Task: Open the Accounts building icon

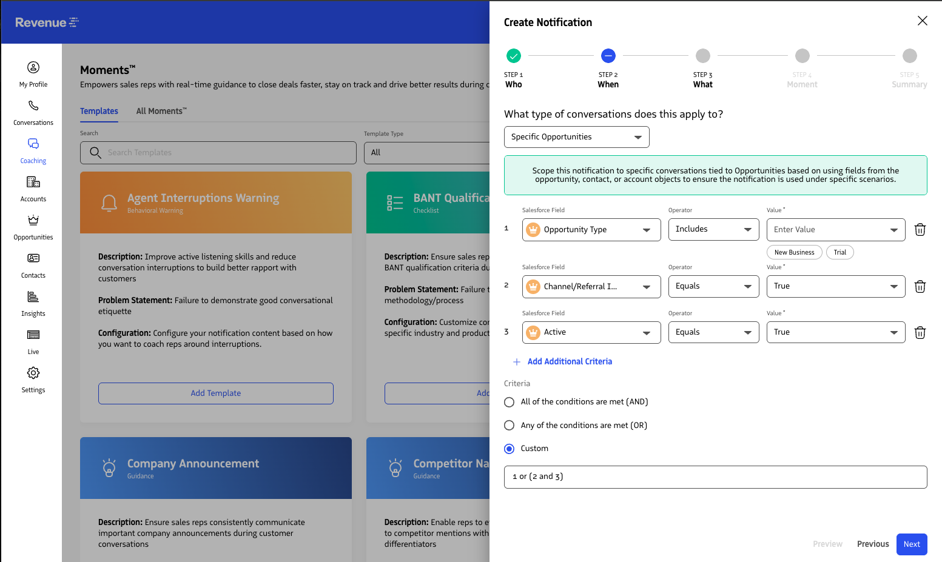Action: coord(33,182)
